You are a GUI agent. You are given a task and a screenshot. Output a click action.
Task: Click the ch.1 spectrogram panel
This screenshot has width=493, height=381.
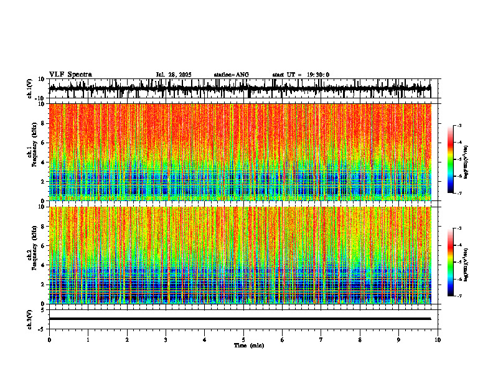coord(240,152)
